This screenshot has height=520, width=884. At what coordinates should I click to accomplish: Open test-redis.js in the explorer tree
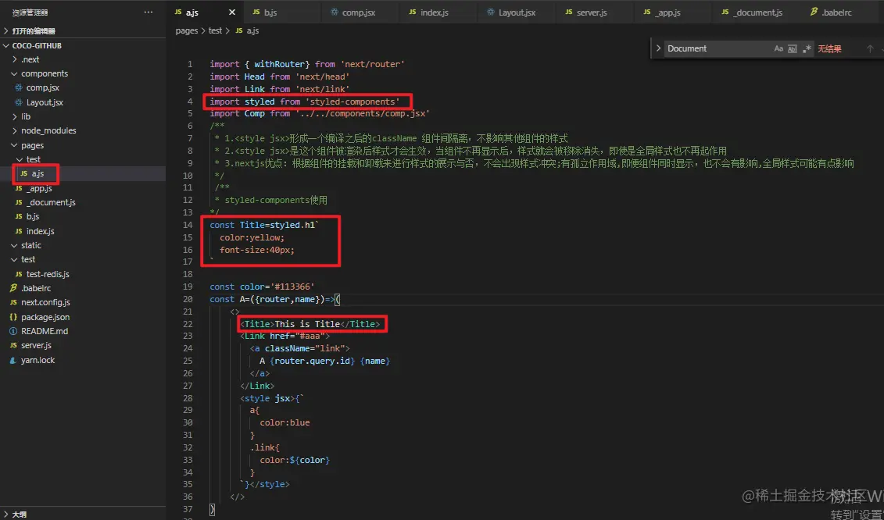[x=84, y=274]
